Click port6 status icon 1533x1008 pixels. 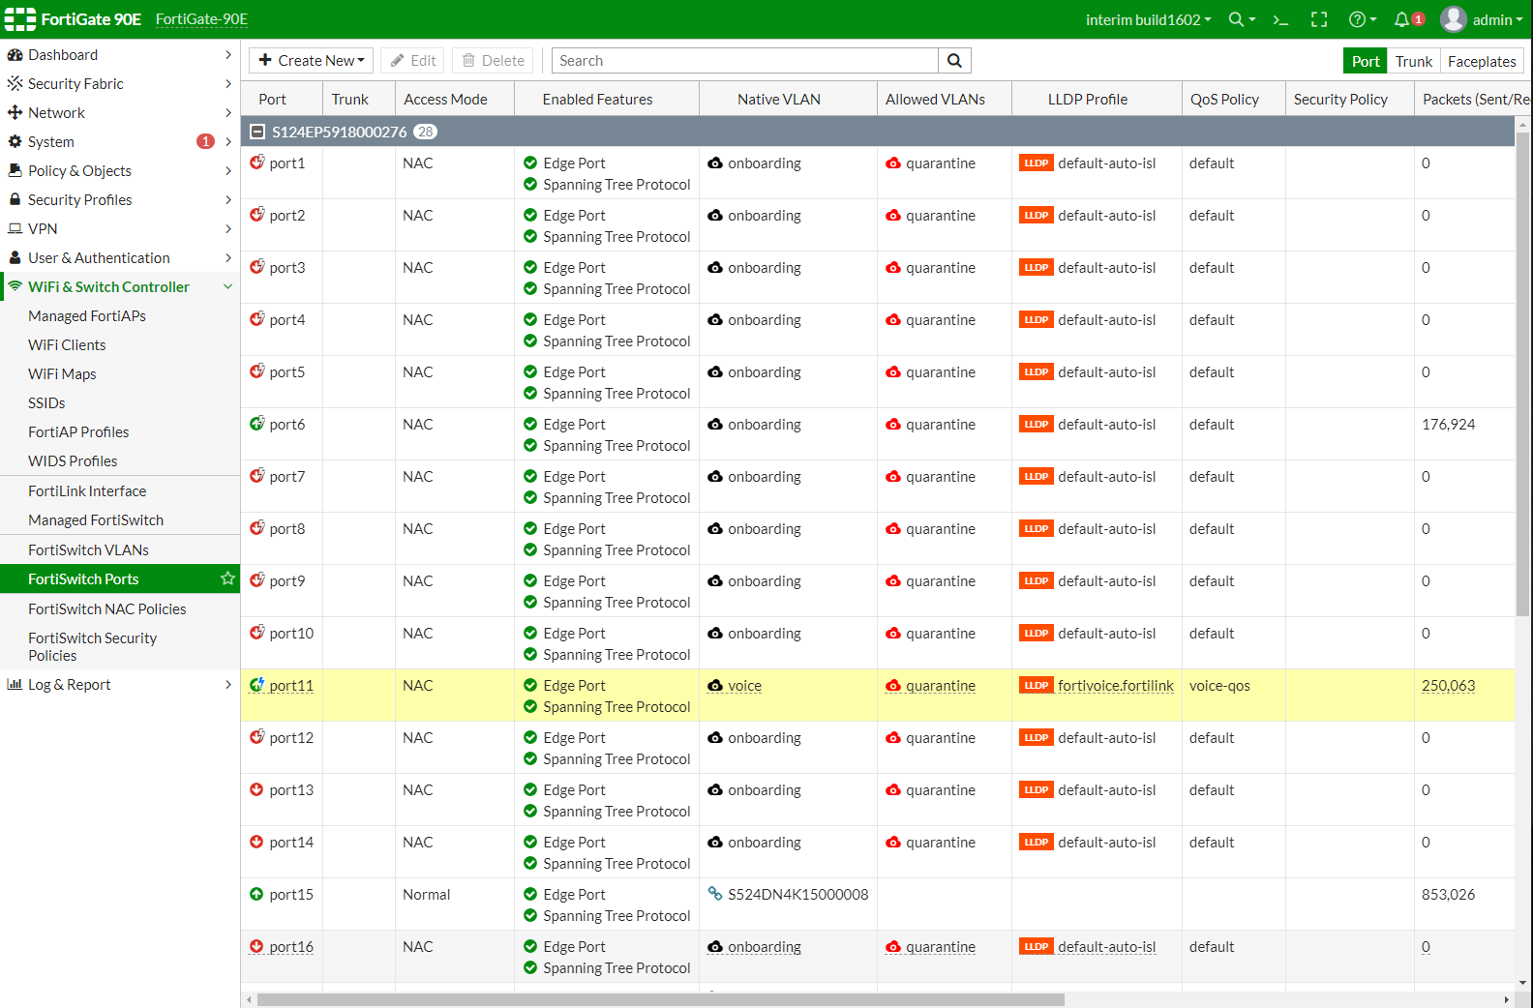coord(256,424)
